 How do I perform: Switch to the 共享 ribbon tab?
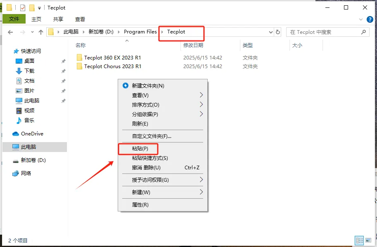click(58, 19)
